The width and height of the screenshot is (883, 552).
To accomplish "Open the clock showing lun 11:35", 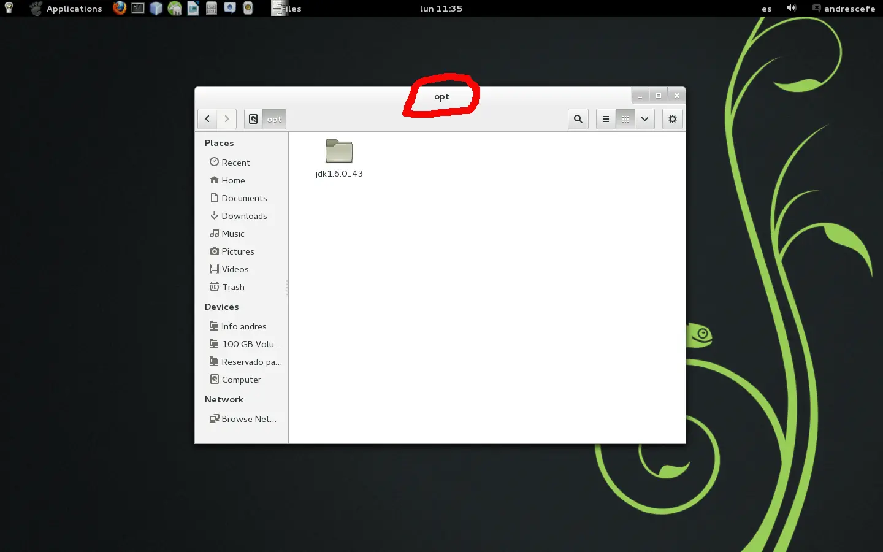I will point(441,9).
